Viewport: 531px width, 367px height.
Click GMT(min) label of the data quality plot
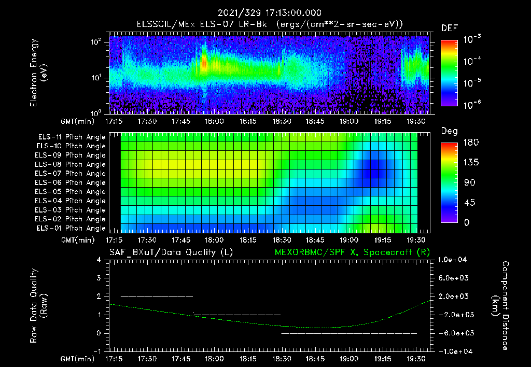78,359
